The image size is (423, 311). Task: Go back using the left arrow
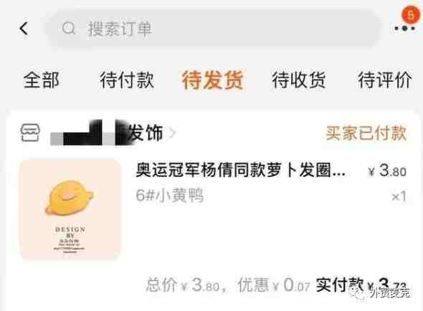pos(24,29)
